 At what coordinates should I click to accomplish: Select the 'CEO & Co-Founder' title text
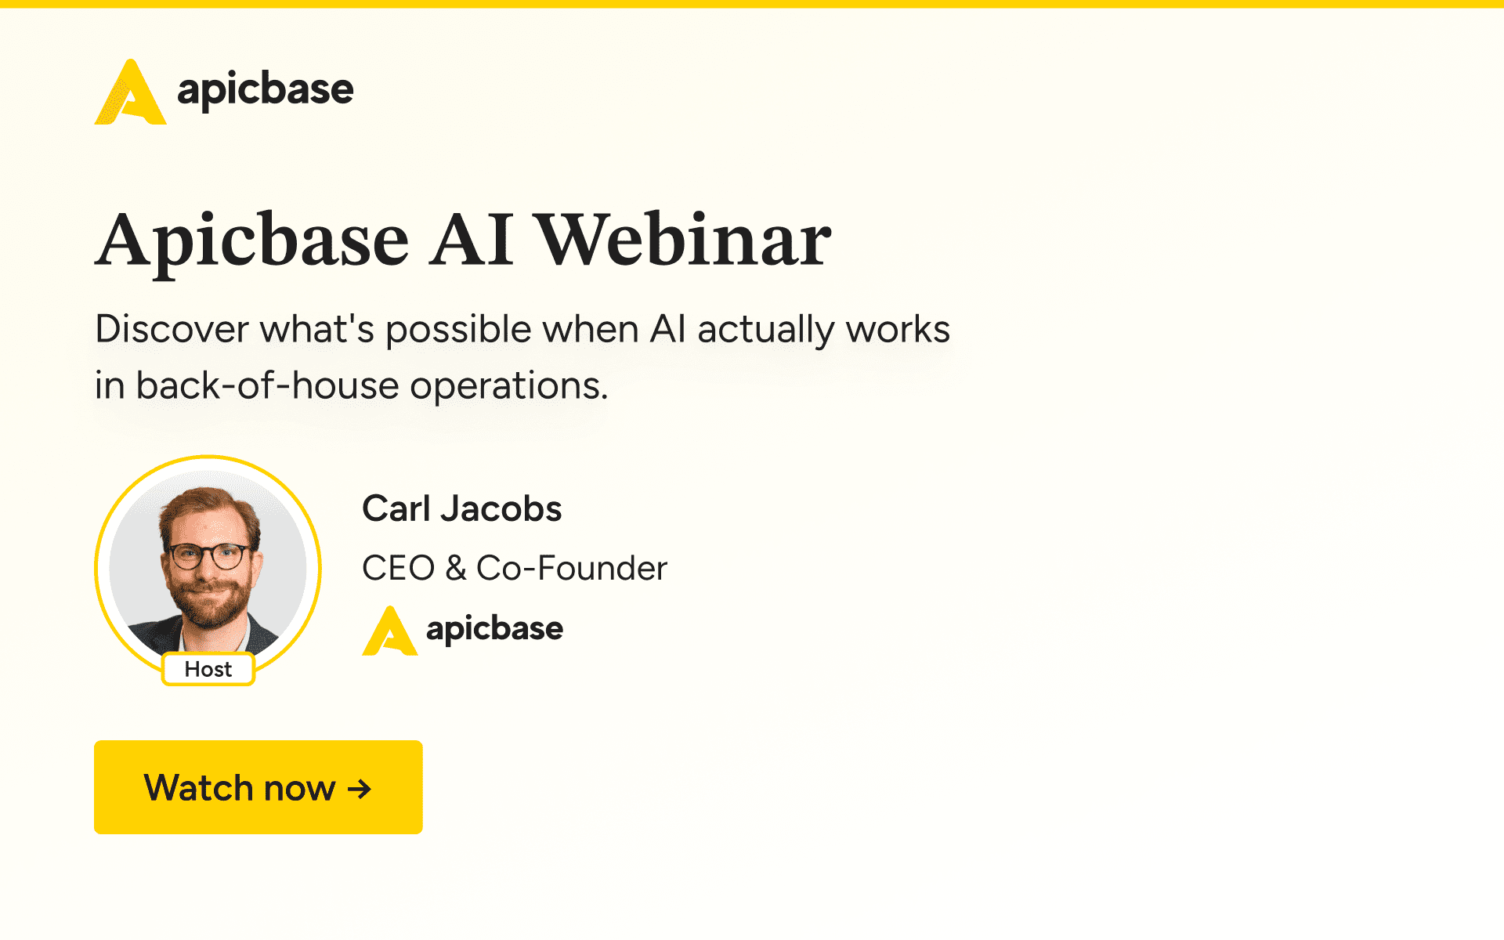[x=515, y=567]
